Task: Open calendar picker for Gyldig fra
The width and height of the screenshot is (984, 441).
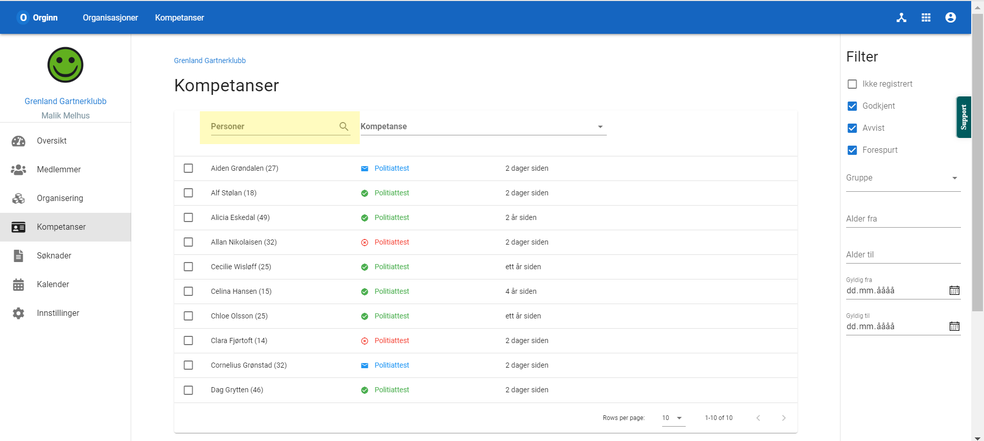Action: tap(954, 290)
